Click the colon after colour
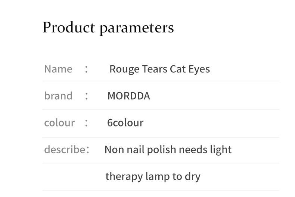This screenshot has height=197, width=295. 86,123
